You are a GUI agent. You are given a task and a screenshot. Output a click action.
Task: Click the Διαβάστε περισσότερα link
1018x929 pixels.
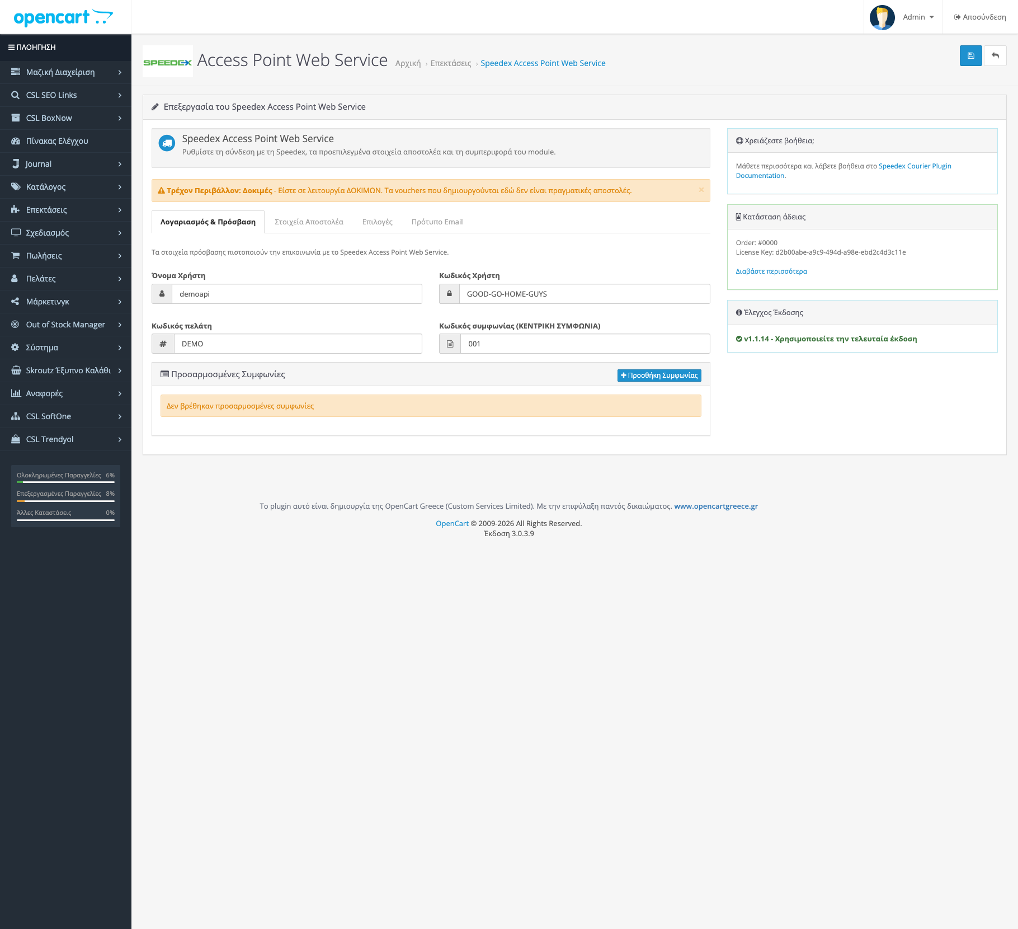771,271
